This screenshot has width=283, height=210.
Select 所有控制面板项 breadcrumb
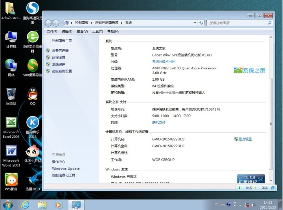(107, 23)
